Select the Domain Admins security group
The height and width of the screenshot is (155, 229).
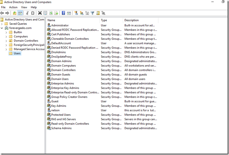62,61
